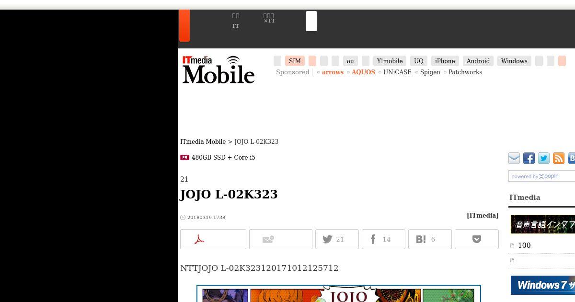Click the mail envelope icon in sidebar
This screenshot has height=302, width=575.
tap(514, 158)
